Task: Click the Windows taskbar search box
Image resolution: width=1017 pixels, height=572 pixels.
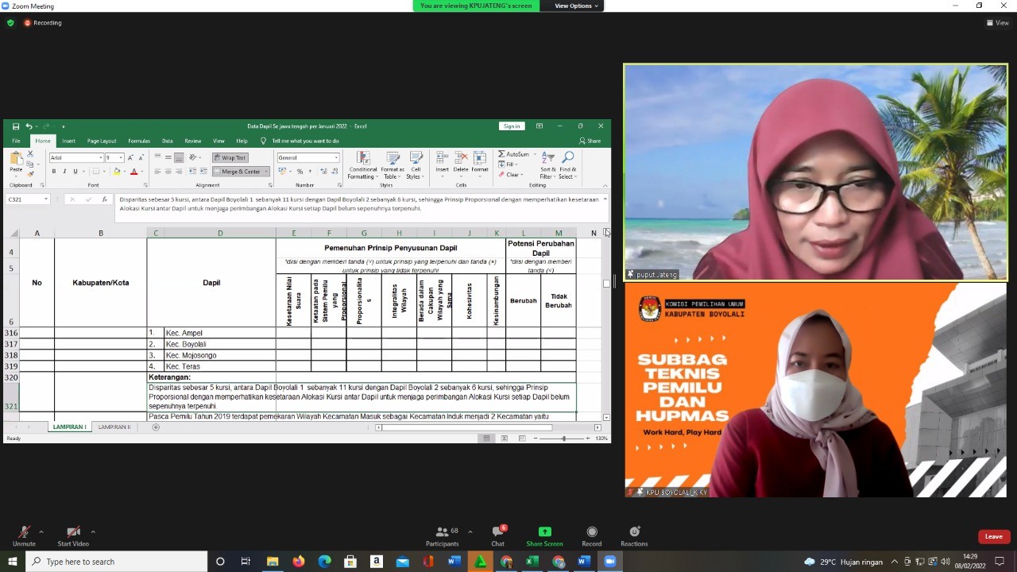Action: [x=119, y=562]
